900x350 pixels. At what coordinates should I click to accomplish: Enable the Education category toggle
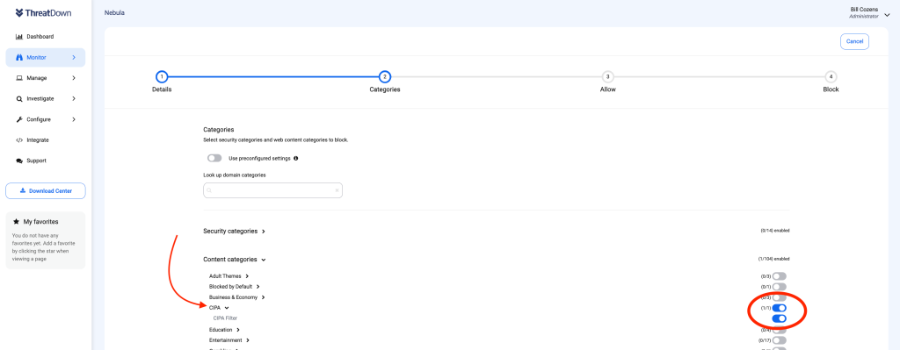click(779, 330)
